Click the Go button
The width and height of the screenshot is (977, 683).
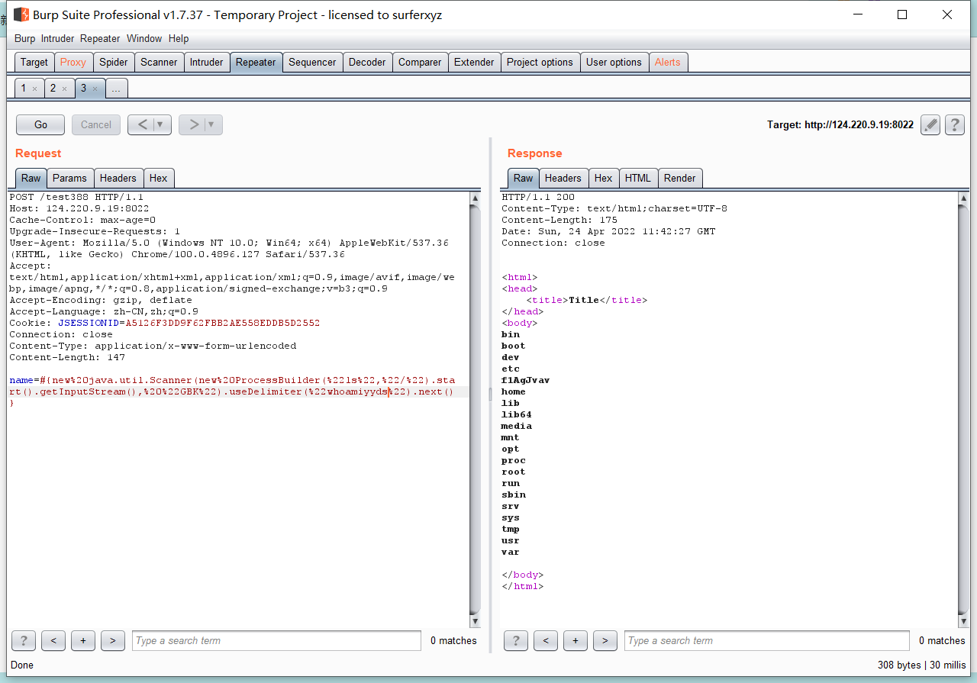pos(41,124)
